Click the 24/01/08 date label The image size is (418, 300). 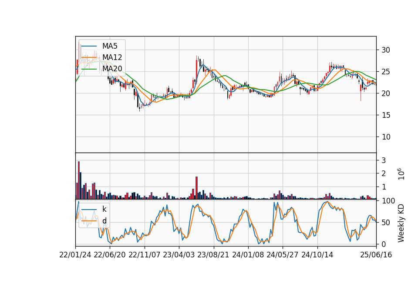point(248,255)
